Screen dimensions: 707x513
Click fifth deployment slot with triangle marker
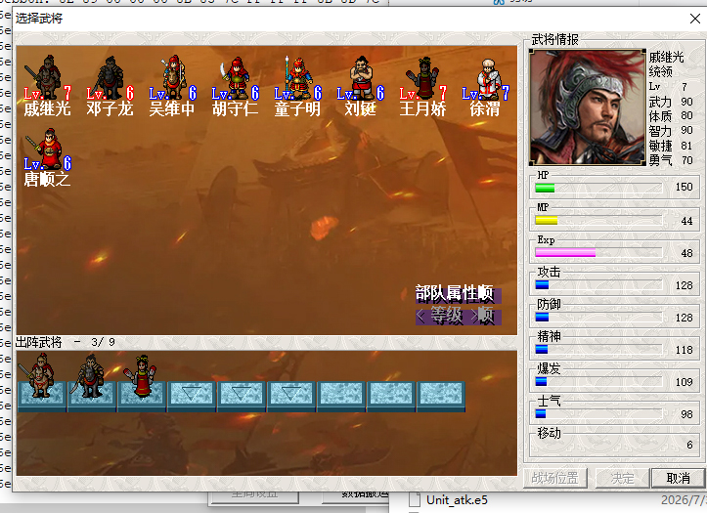tap(242, 397)
